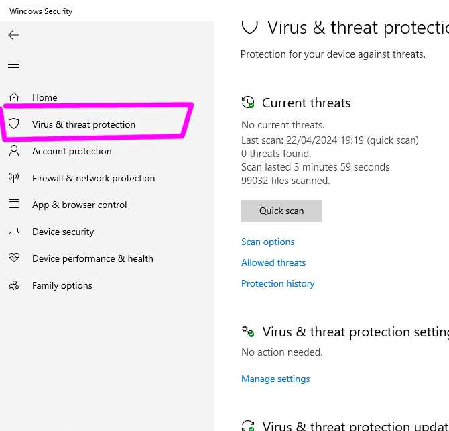Click the Virus & threat protection shield icon
Viewport: 449px width, 431px height.
click(x=14, y=124)
